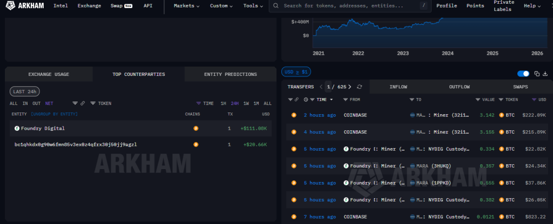Select the 1W time range option
The width and height of the screenshot is (553, 224).
click(x=246, y=103)
